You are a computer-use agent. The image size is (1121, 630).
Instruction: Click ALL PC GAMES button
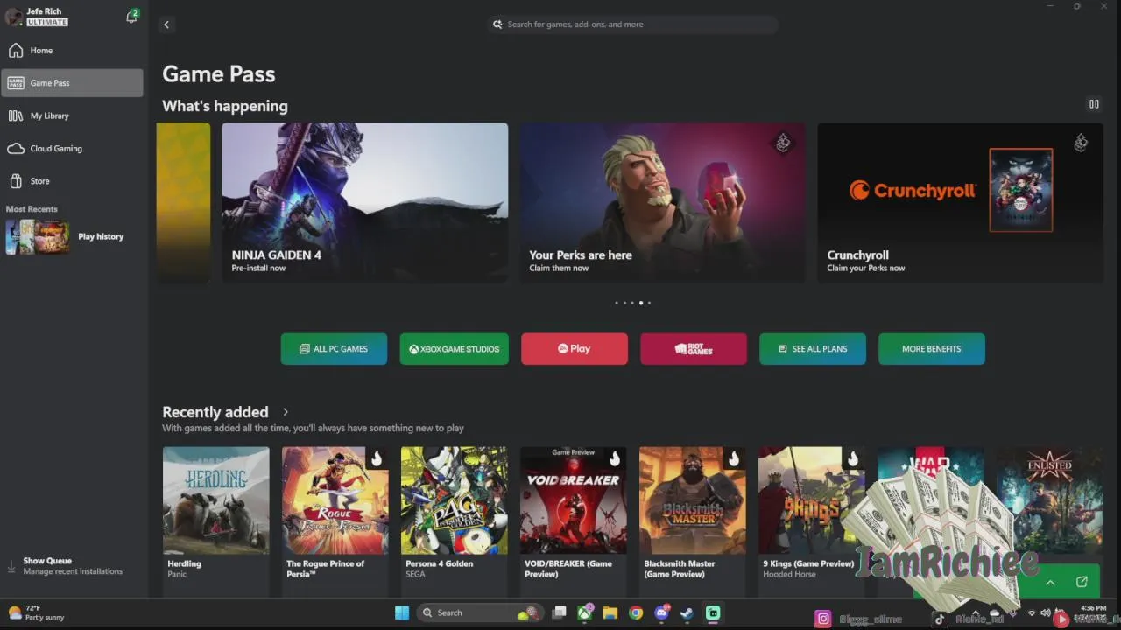click(x=334, y=349)
